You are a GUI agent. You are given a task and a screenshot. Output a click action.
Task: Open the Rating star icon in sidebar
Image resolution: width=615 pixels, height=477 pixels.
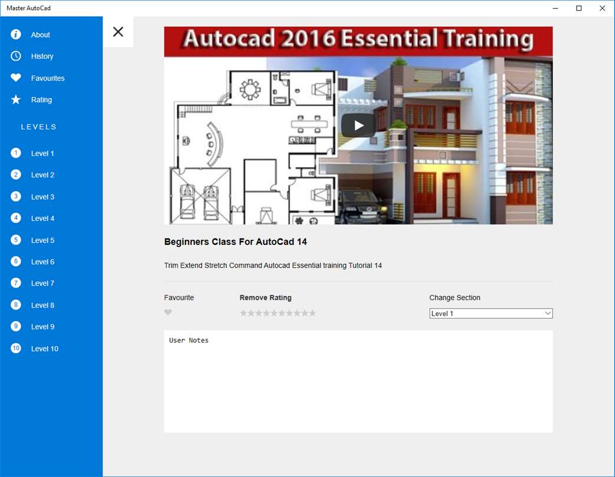tap(16, 100)
